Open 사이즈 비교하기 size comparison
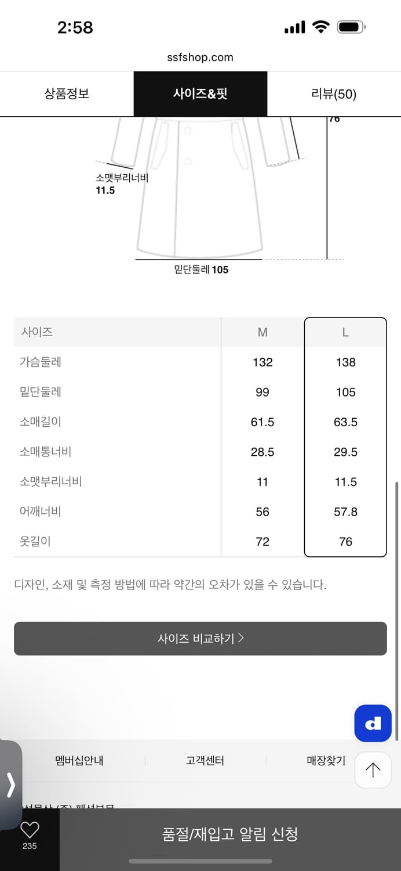Viewport: 401px width, 871px height. (200, 638)
